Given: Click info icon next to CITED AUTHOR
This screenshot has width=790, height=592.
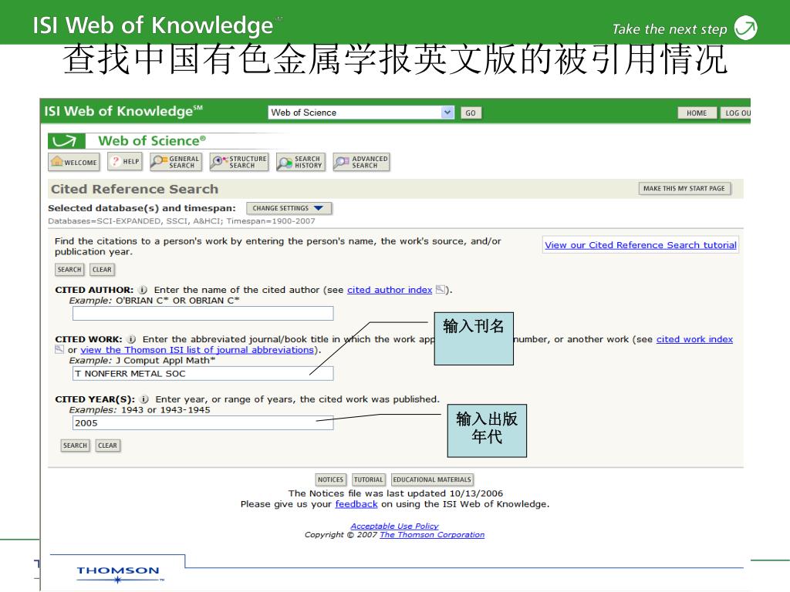Looking at the screenshot, I should pos(143,290).
